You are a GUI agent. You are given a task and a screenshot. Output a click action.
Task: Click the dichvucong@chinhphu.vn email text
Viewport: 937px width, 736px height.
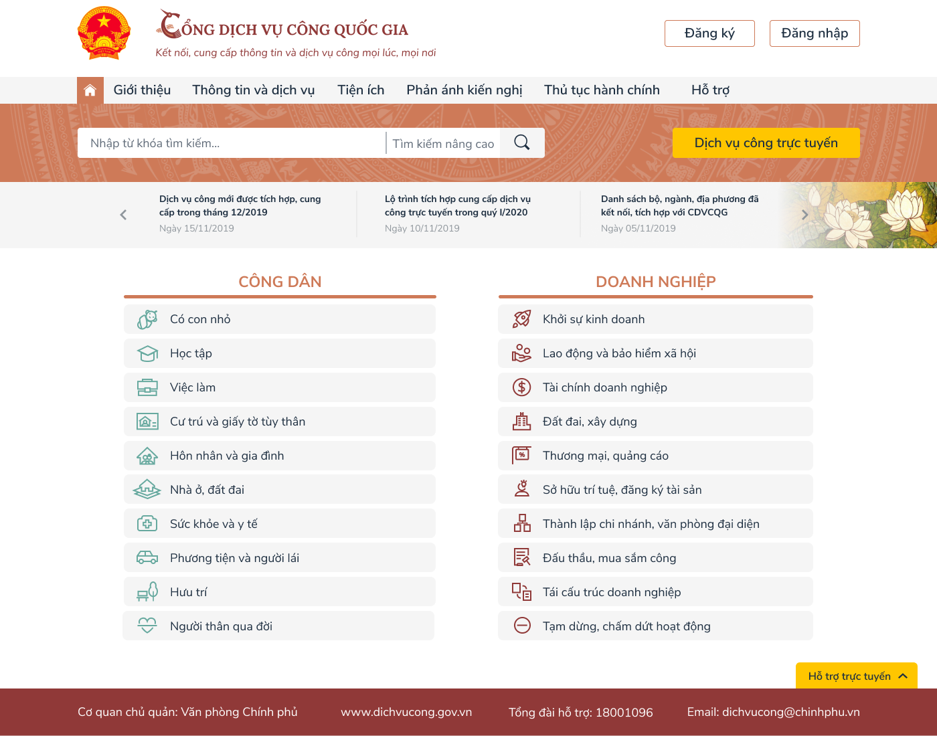[x=791, y=712]
